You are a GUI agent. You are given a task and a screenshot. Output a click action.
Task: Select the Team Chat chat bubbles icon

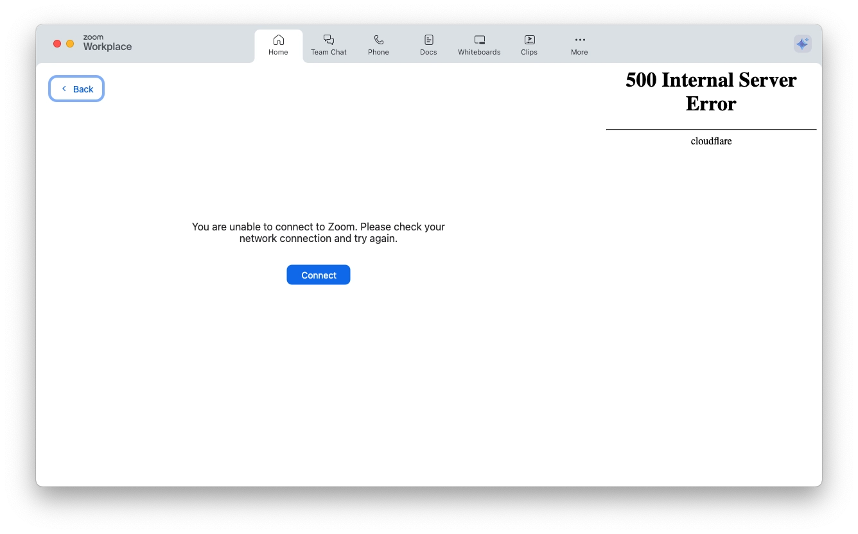coord(328,39)
